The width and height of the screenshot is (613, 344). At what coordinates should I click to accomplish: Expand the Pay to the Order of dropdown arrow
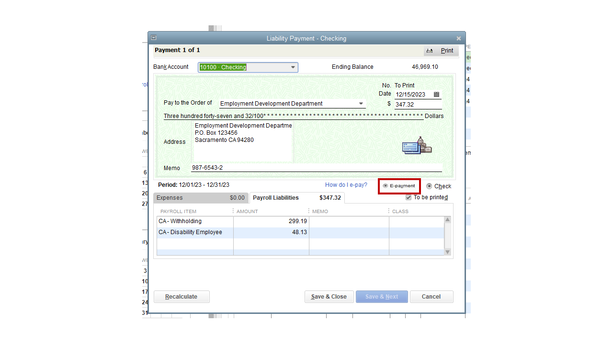point(361,104)
